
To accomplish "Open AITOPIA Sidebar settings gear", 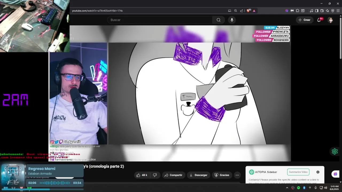I will pyautogui.click(x=318, y=172).
